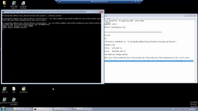This screenshot has width=198, height=111.
Task: Restore down the remote desktop session
Action: (x=136, y=2)
